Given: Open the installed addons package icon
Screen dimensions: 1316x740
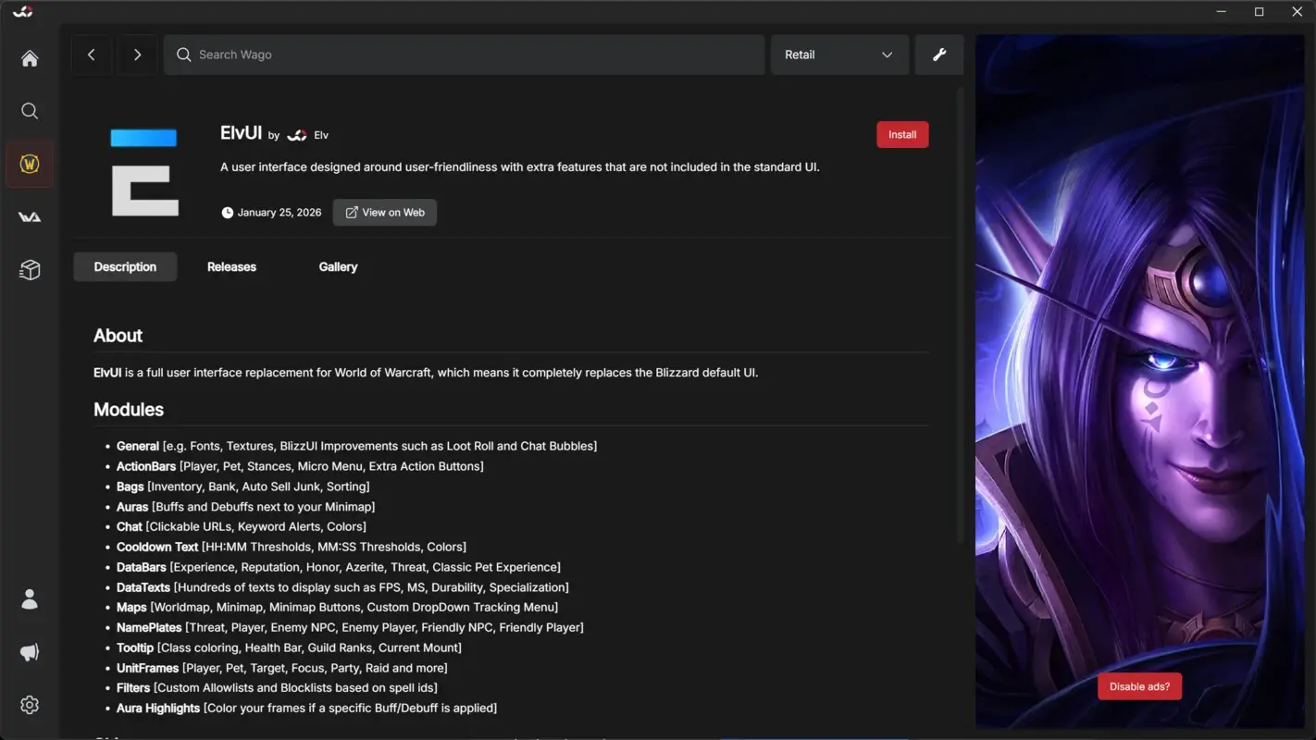Looking at the screenshot, I should tap(29, 269).
